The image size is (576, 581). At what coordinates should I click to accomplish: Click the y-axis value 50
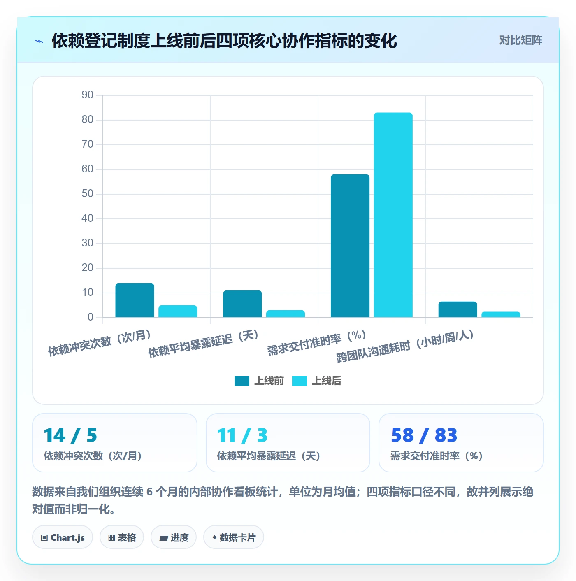pos(87,194)
